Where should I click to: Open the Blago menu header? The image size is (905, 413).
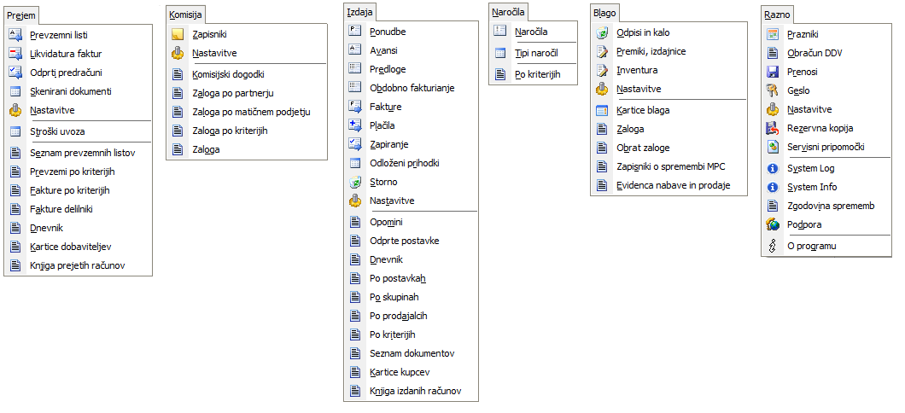click(604, 14)
